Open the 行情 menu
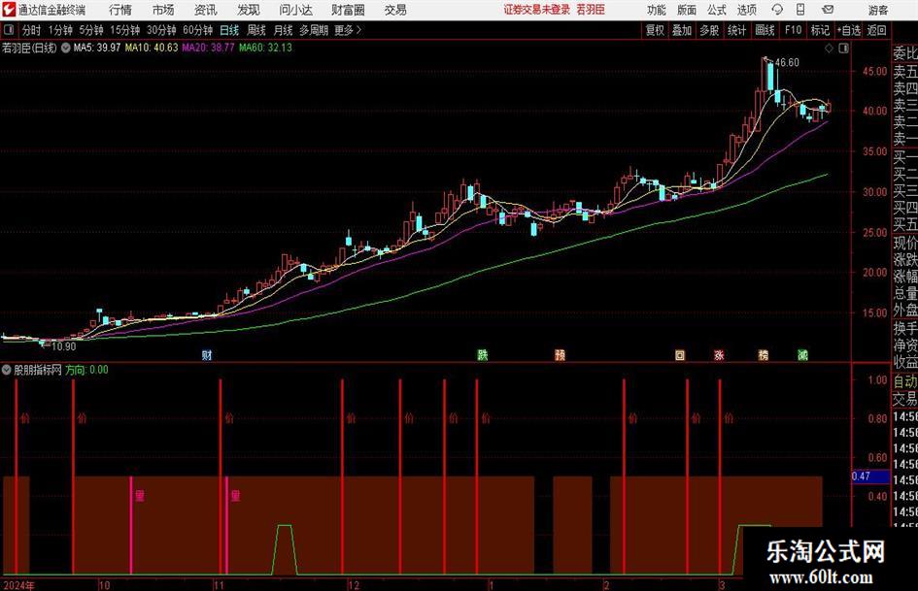This screenshot has width=918, height=591. point(120,10)
